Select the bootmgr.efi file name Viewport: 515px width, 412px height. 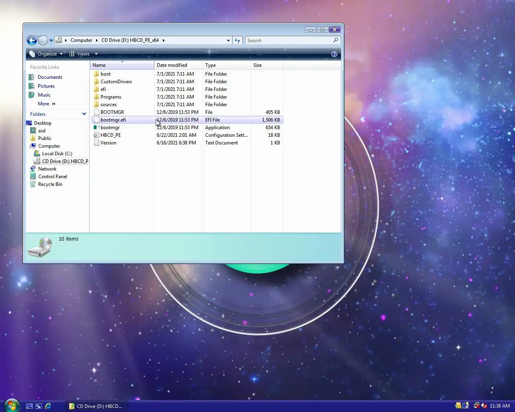click(x=113, y=120)
